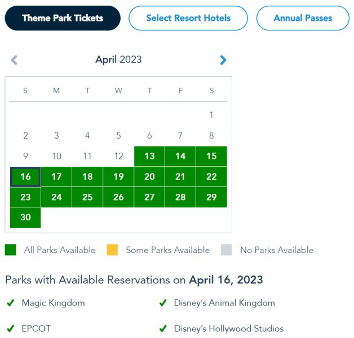Screen dimensions: 354x338
Task: Select April 13 on the calendar
Action: pos(149,156)
